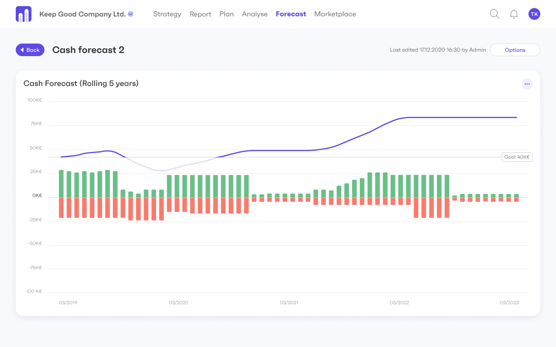The width and height of the screenshot is (556, 347).
Task: Open the Options dropdown button
Action: pyautogui.click(x=515, y=50)
